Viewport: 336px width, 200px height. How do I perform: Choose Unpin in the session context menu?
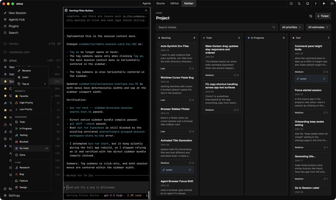(32, 77)
